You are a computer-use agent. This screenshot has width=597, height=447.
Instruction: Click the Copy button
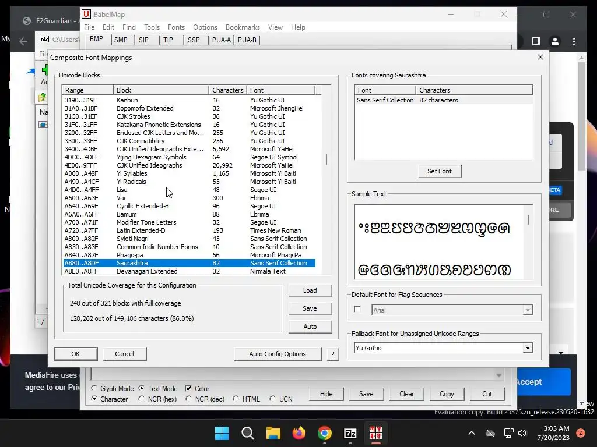tap(447, 394)
